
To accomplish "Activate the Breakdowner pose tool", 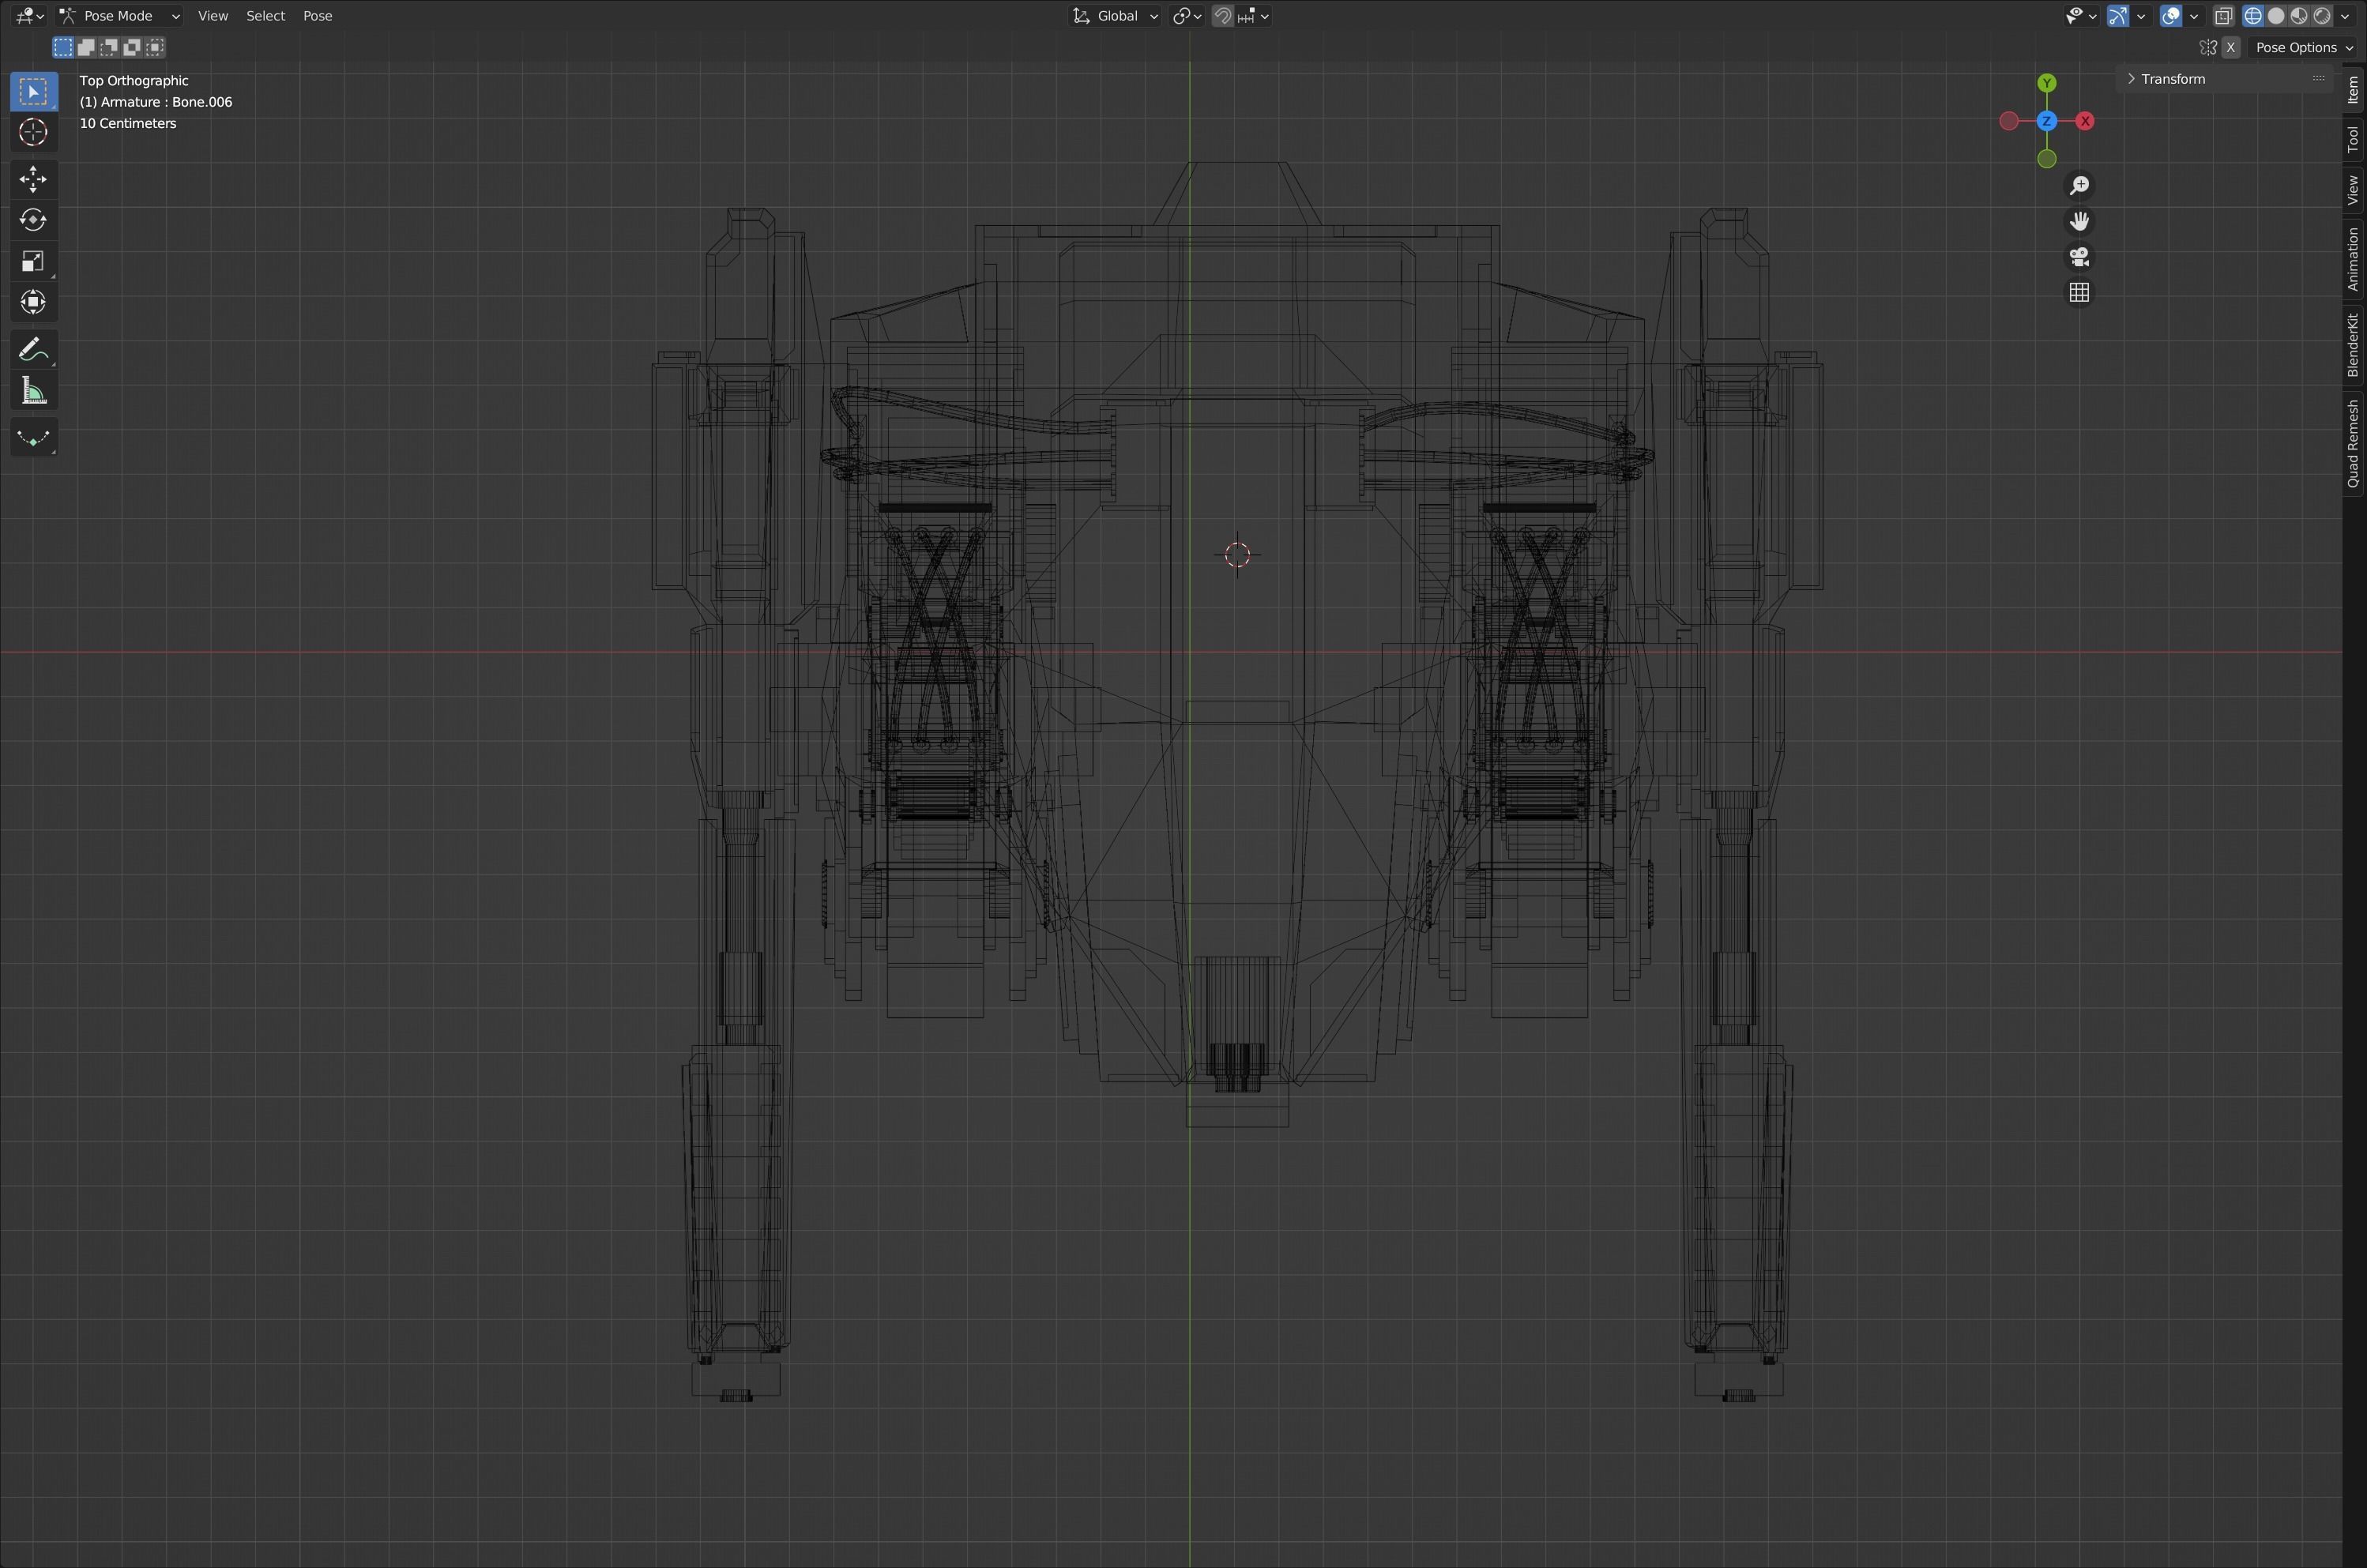I will click(33, 438).
